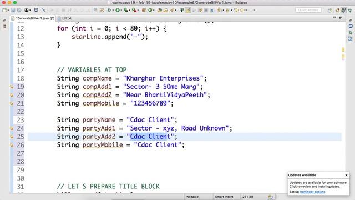The image size is (355, 200).
Task: Open the External Tools dropdown arrow
Action: tap(138, 10)
